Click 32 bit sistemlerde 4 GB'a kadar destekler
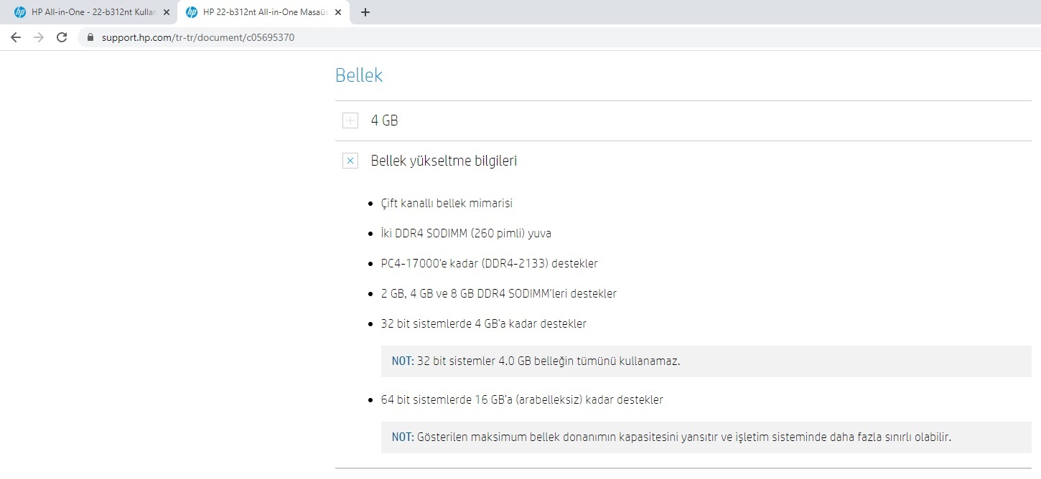This screenshot has width=1041, height=479. pos(484,323)
